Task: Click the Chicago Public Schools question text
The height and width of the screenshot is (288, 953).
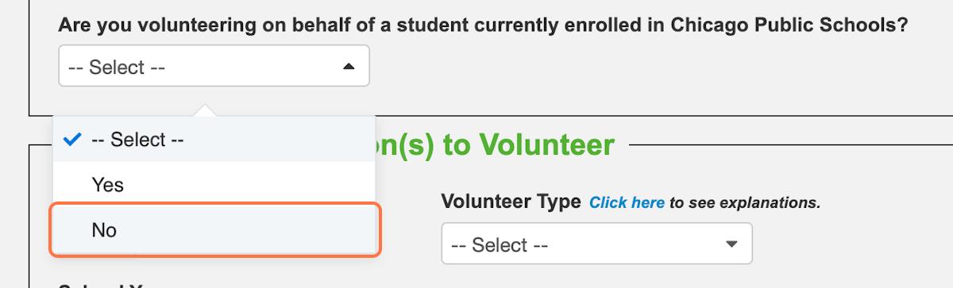Action: coord(483,25)
